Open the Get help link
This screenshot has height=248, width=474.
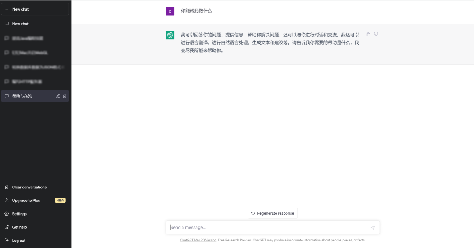click(x=19, y=227)
